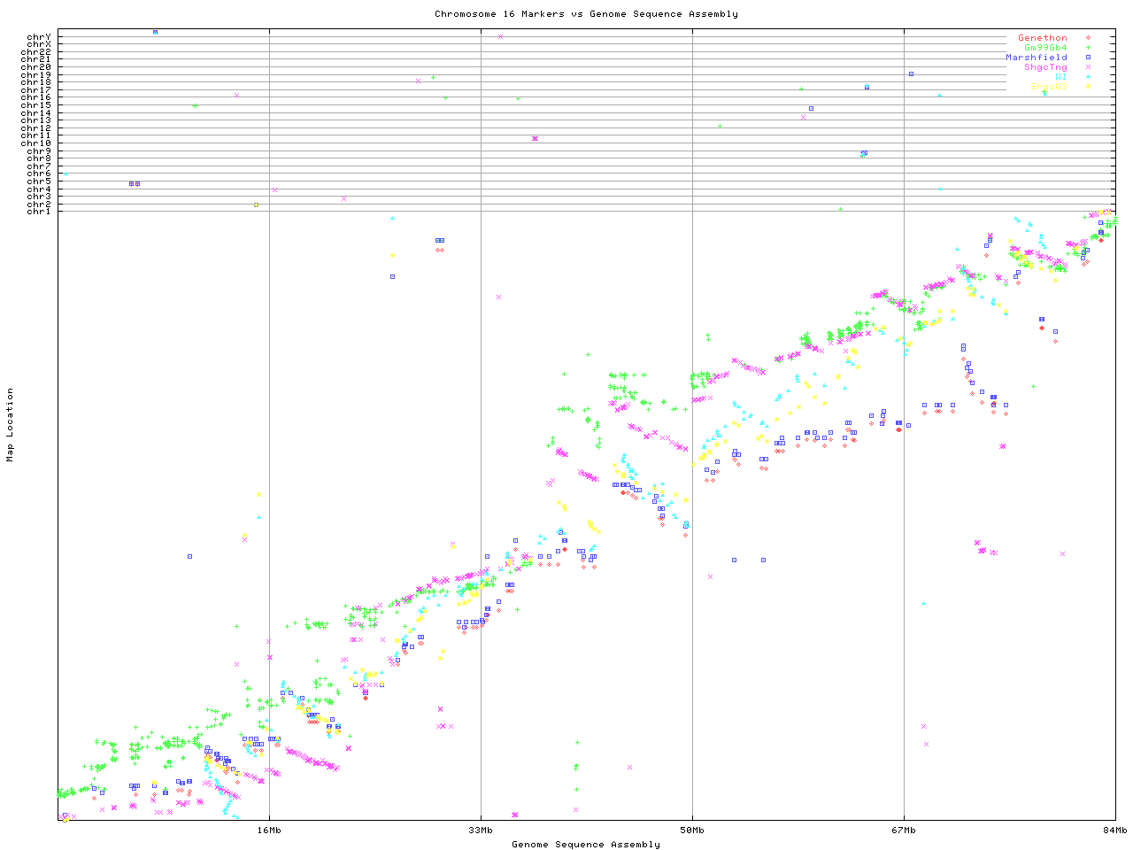Select the ShgcTng legend label
The image size is (1133, 850).
click(1045, 67)
